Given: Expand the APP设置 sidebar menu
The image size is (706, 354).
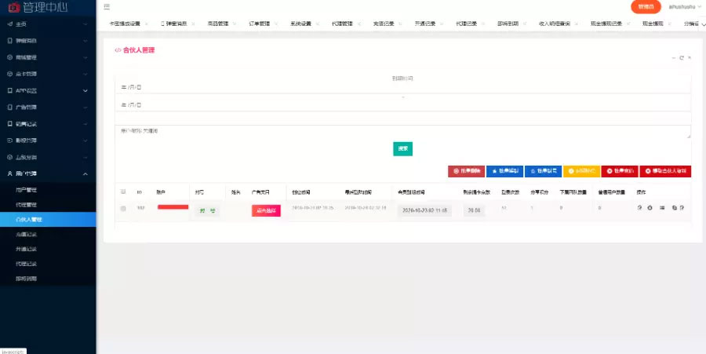Looking at the screenshot, I should coord(47,90).
